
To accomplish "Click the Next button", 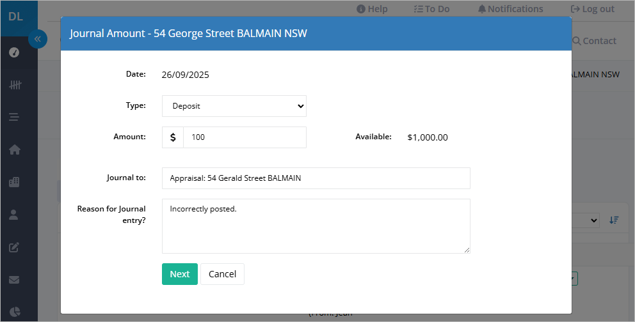I will (x=180, y=274).
